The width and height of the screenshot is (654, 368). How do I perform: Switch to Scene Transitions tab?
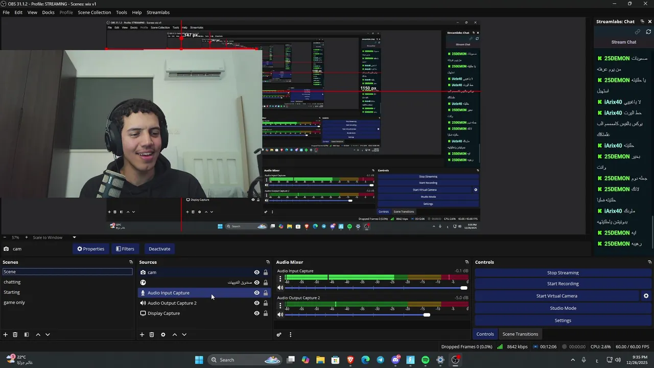(520, 334)
